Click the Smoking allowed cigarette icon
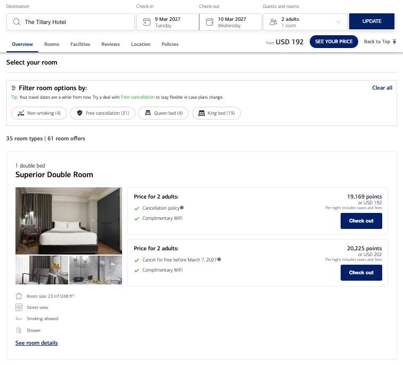Image resolution: width=403 pixels, height=365 pixels. coord(19,319)
